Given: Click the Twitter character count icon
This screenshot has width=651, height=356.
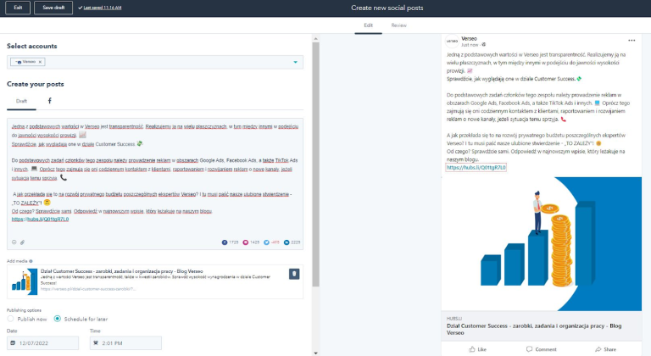Looking at the screenshot, I should click(266, 242).
